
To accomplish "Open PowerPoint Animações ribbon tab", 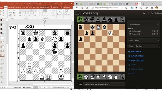I will point(20,7).
